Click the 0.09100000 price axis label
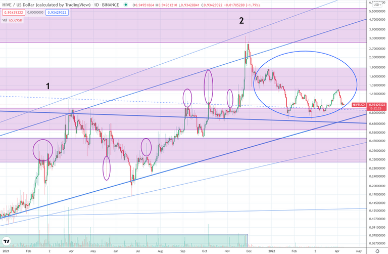The image size is (388, 254). click(377, 227)
